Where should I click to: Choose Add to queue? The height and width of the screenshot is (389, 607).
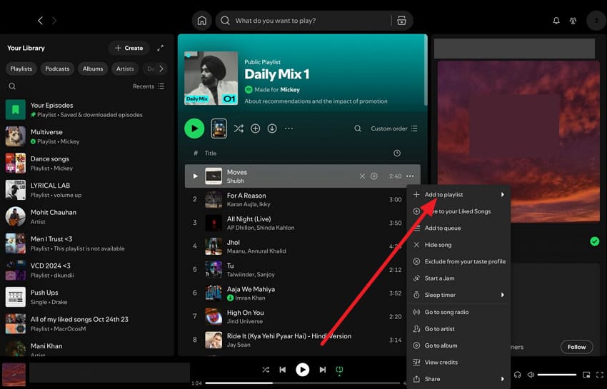458,228
